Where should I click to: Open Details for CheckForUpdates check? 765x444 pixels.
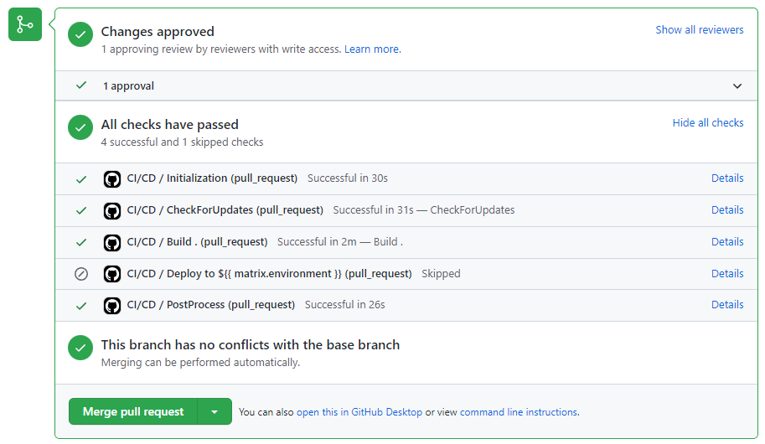pos(727,209)
